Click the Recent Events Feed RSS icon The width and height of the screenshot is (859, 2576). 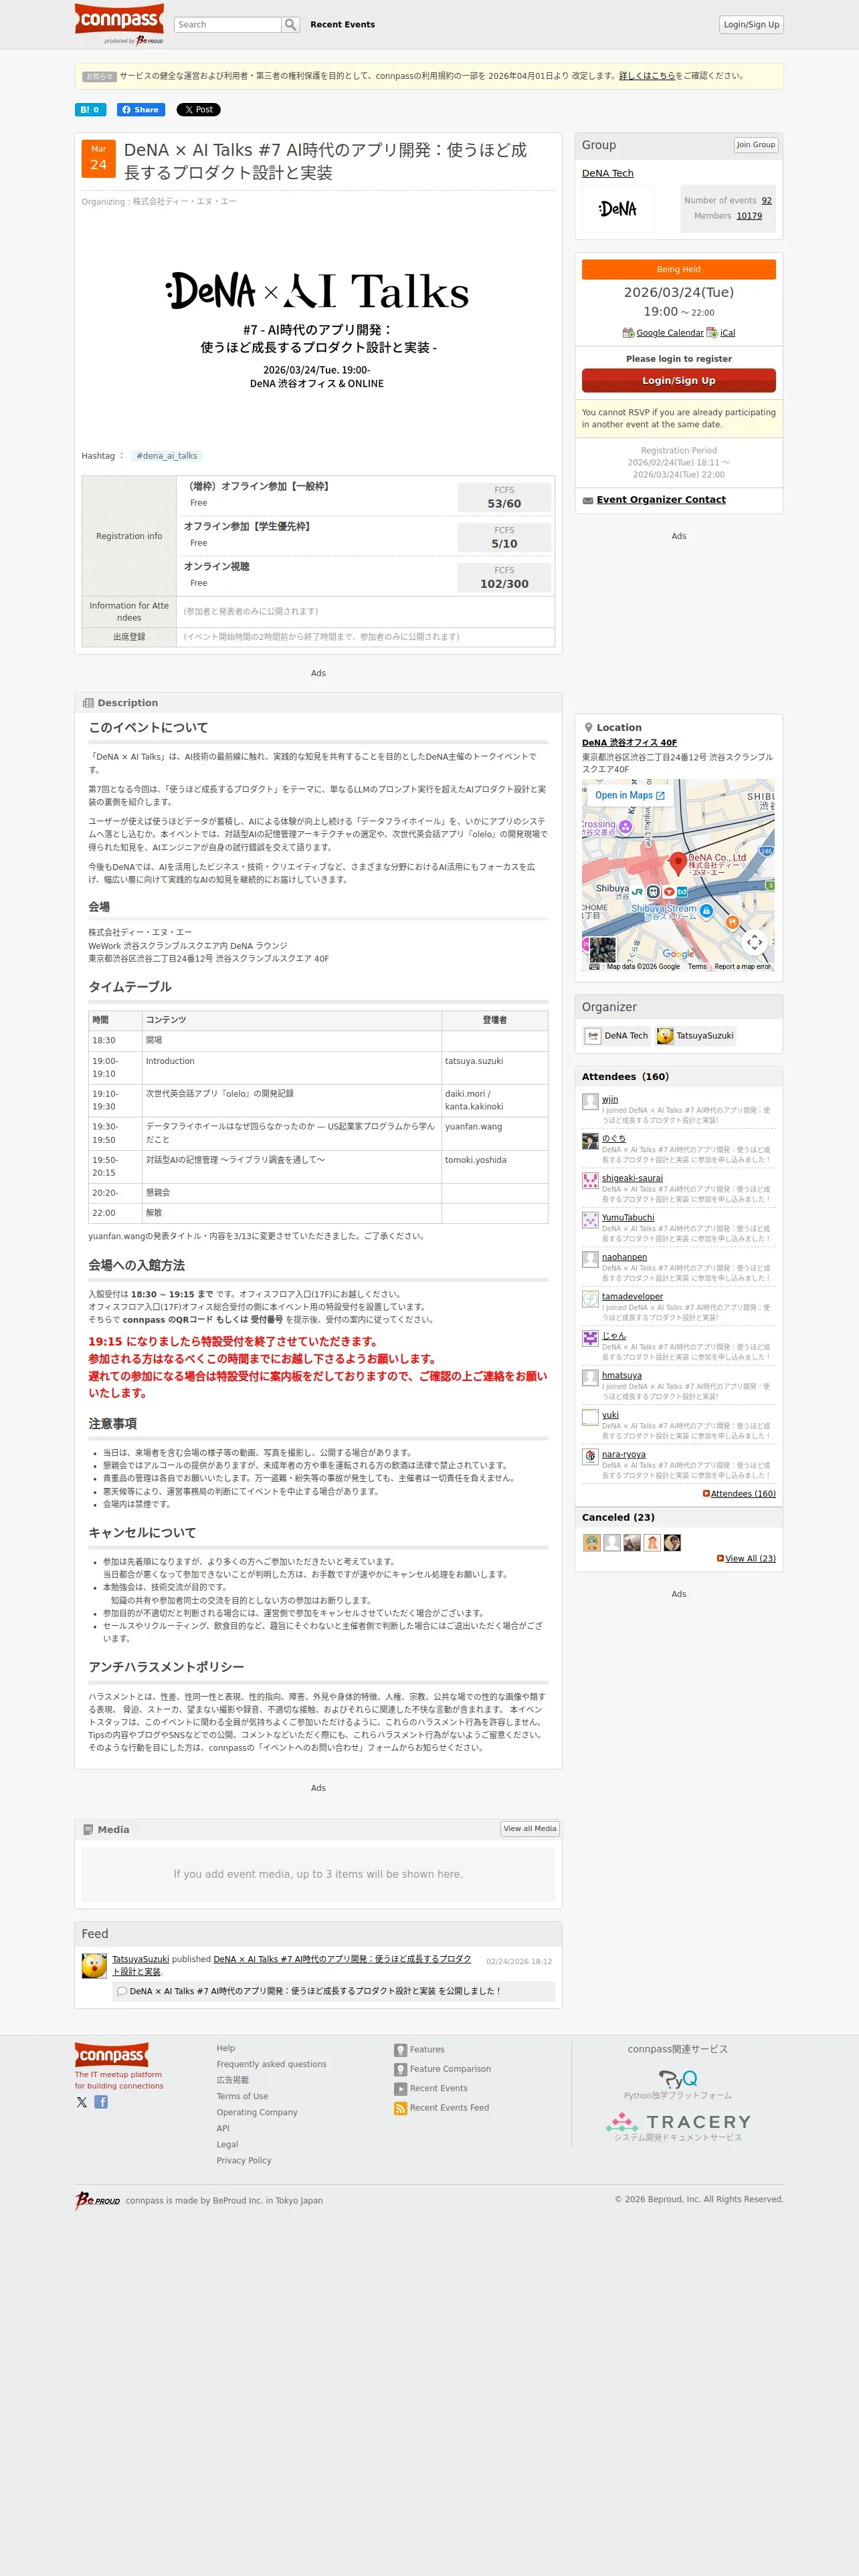click(x=400, y=2108)
